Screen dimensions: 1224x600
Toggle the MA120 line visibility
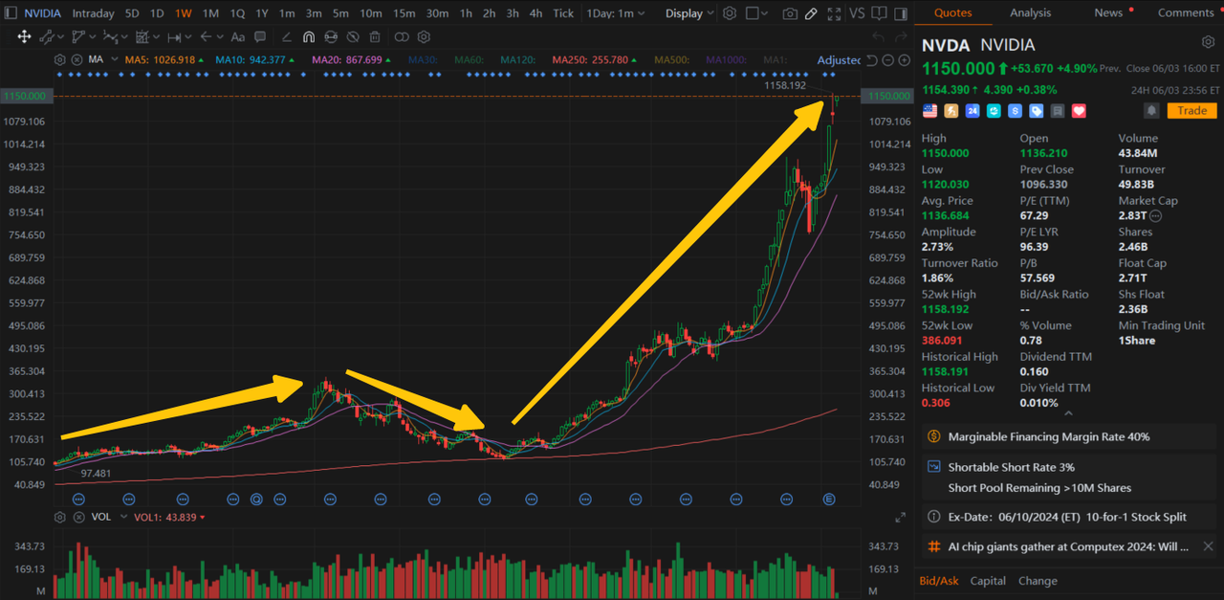tap(517, 59)
